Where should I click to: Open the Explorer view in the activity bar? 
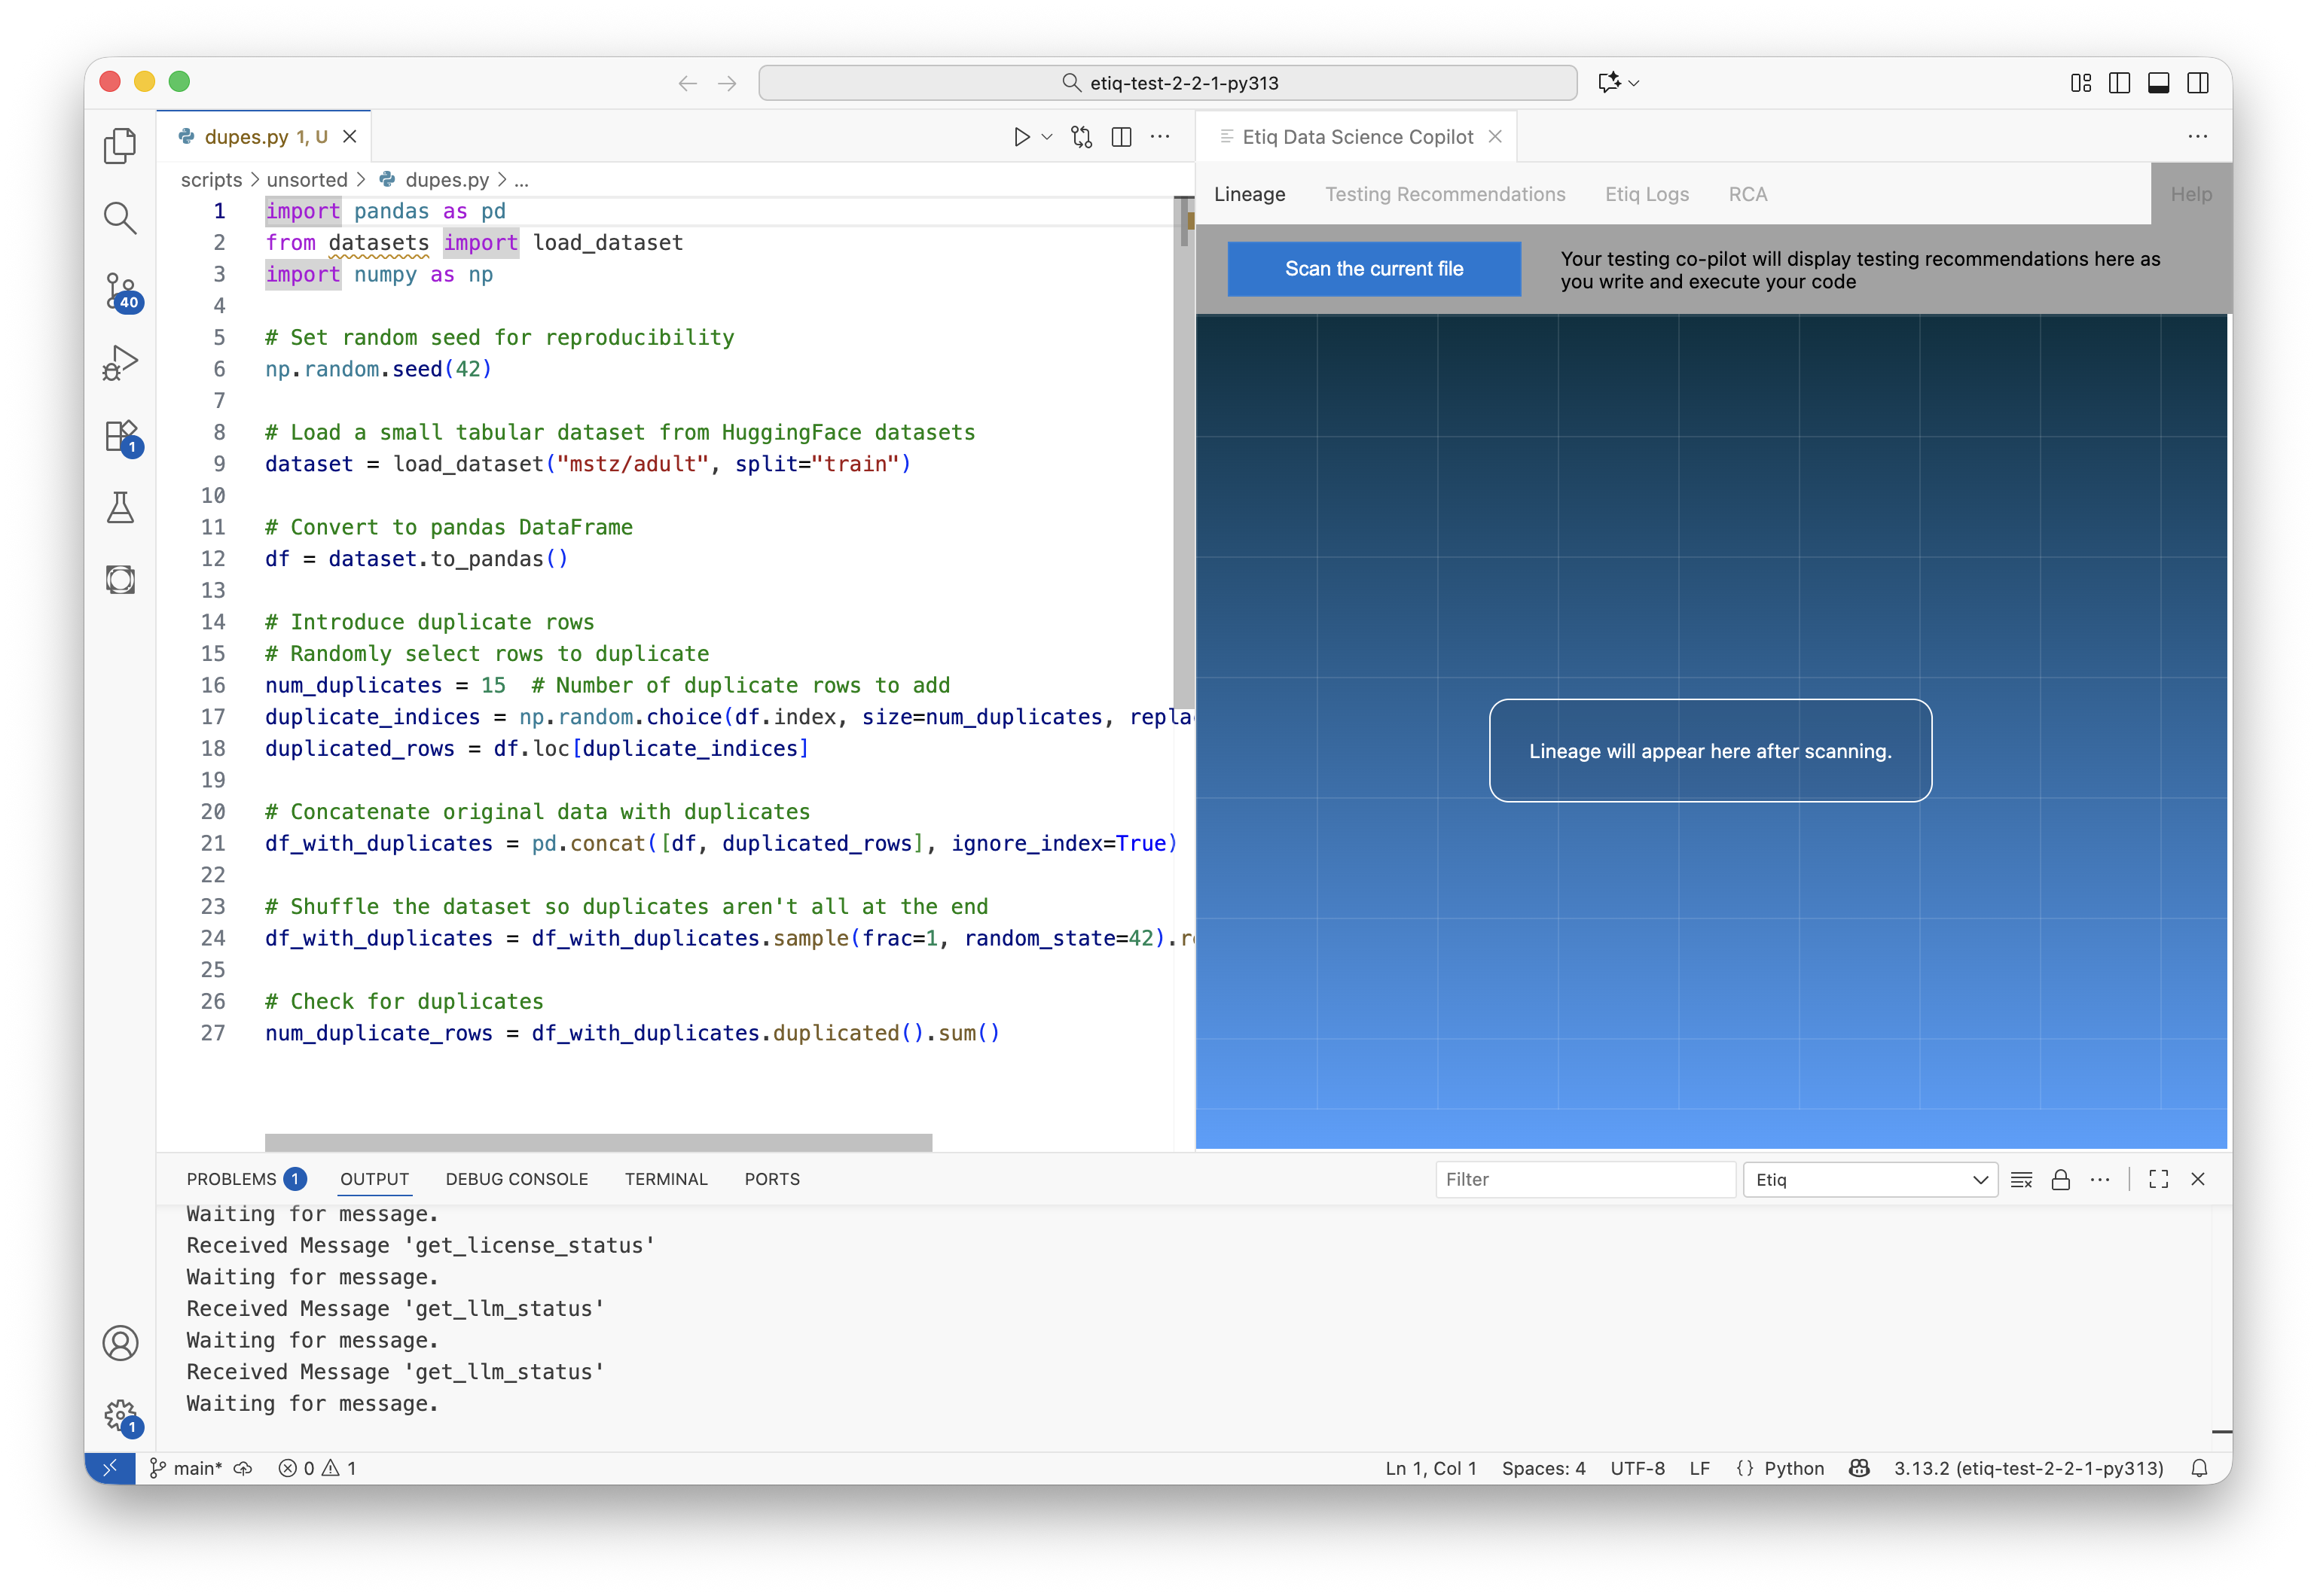pos(120,146)
